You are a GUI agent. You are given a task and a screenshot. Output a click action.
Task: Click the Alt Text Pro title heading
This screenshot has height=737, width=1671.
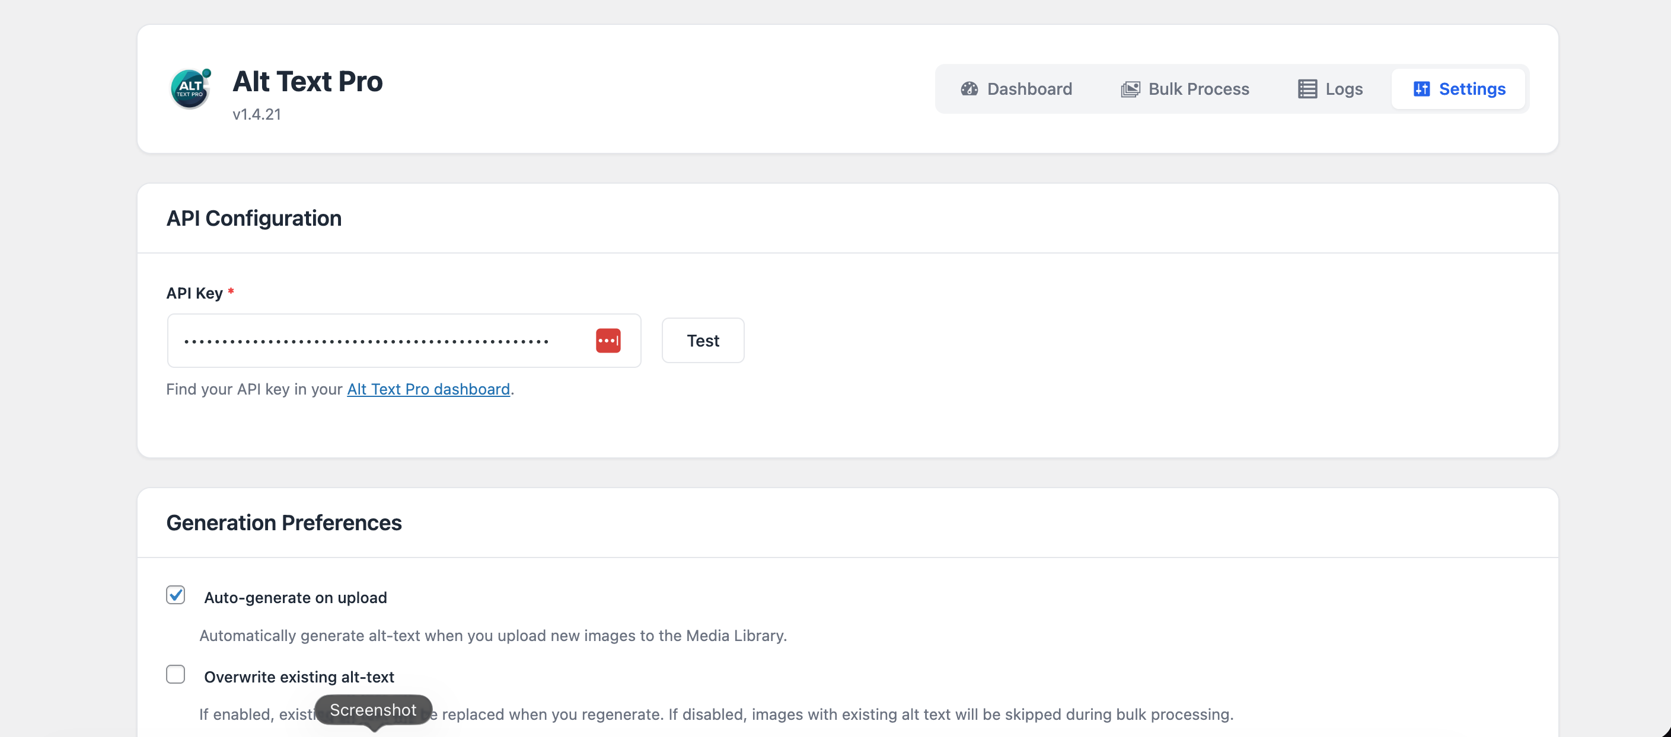[308, 82]
